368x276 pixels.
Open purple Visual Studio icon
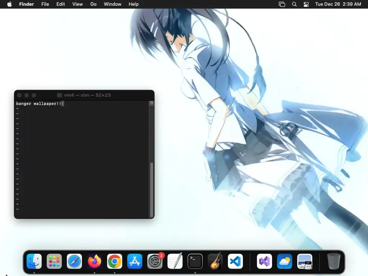(x=264, y=261)
